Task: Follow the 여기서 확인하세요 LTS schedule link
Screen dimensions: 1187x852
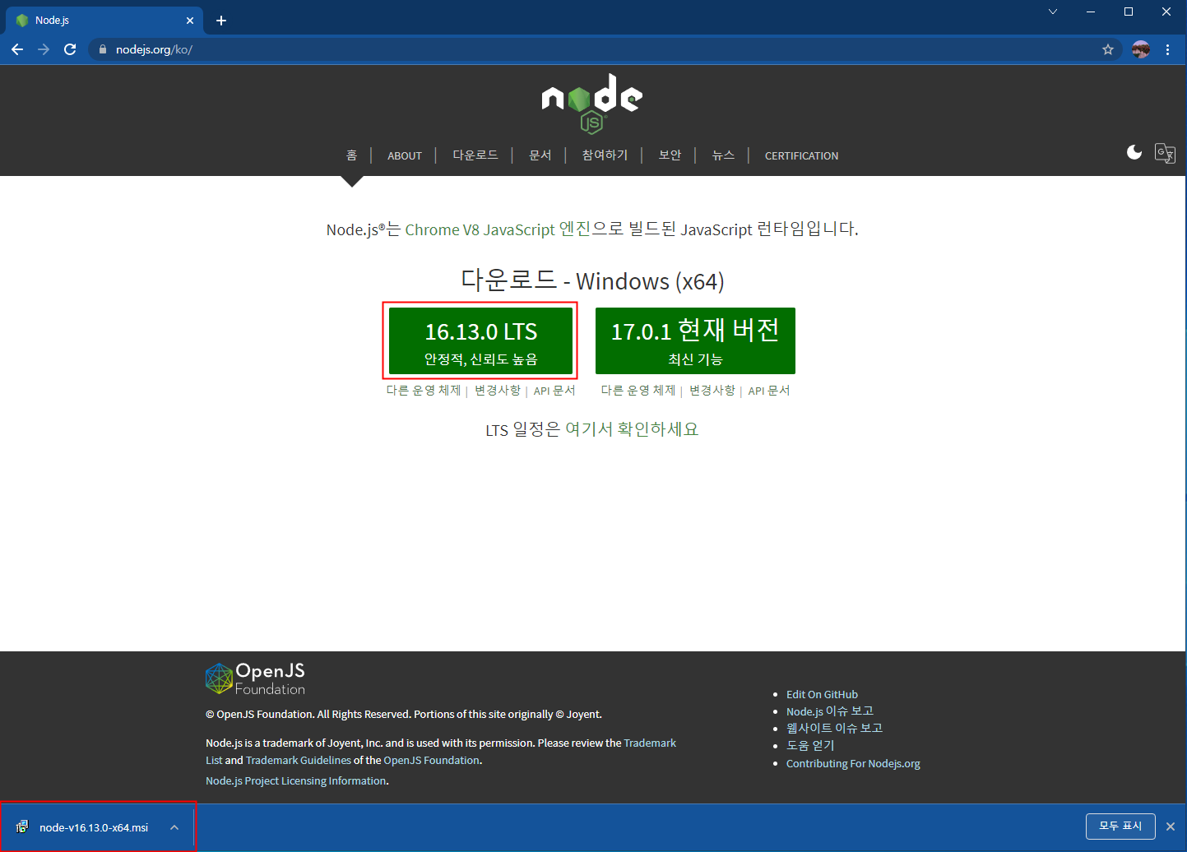Action: tap(632, 429)
